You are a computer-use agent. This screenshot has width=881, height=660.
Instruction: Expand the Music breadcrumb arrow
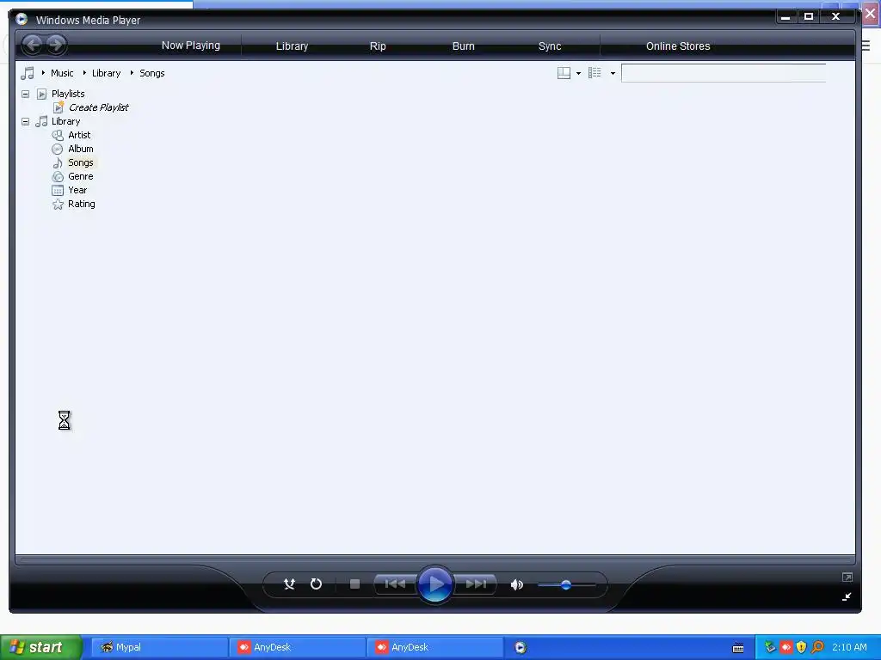point(43,72)
